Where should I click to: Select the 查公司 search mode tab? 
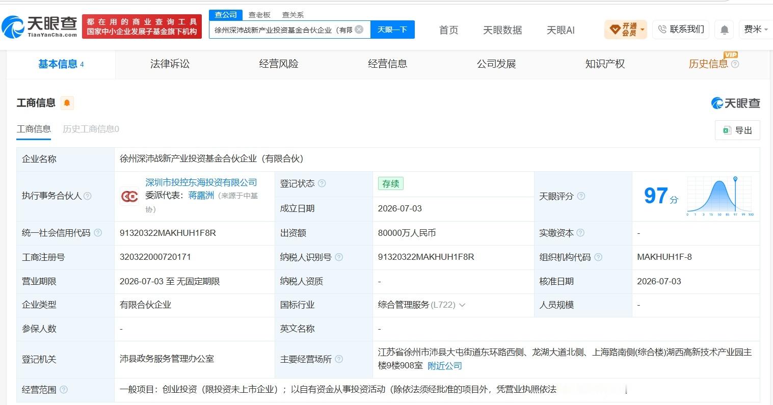click(226, 15)
